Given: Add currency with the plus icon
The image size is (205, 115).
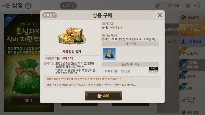Looking at the screenshot, I should [188, 6].
